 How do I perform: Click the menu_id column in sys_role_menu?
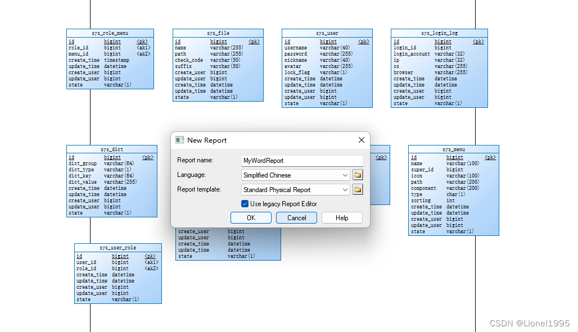click(79, 54)
